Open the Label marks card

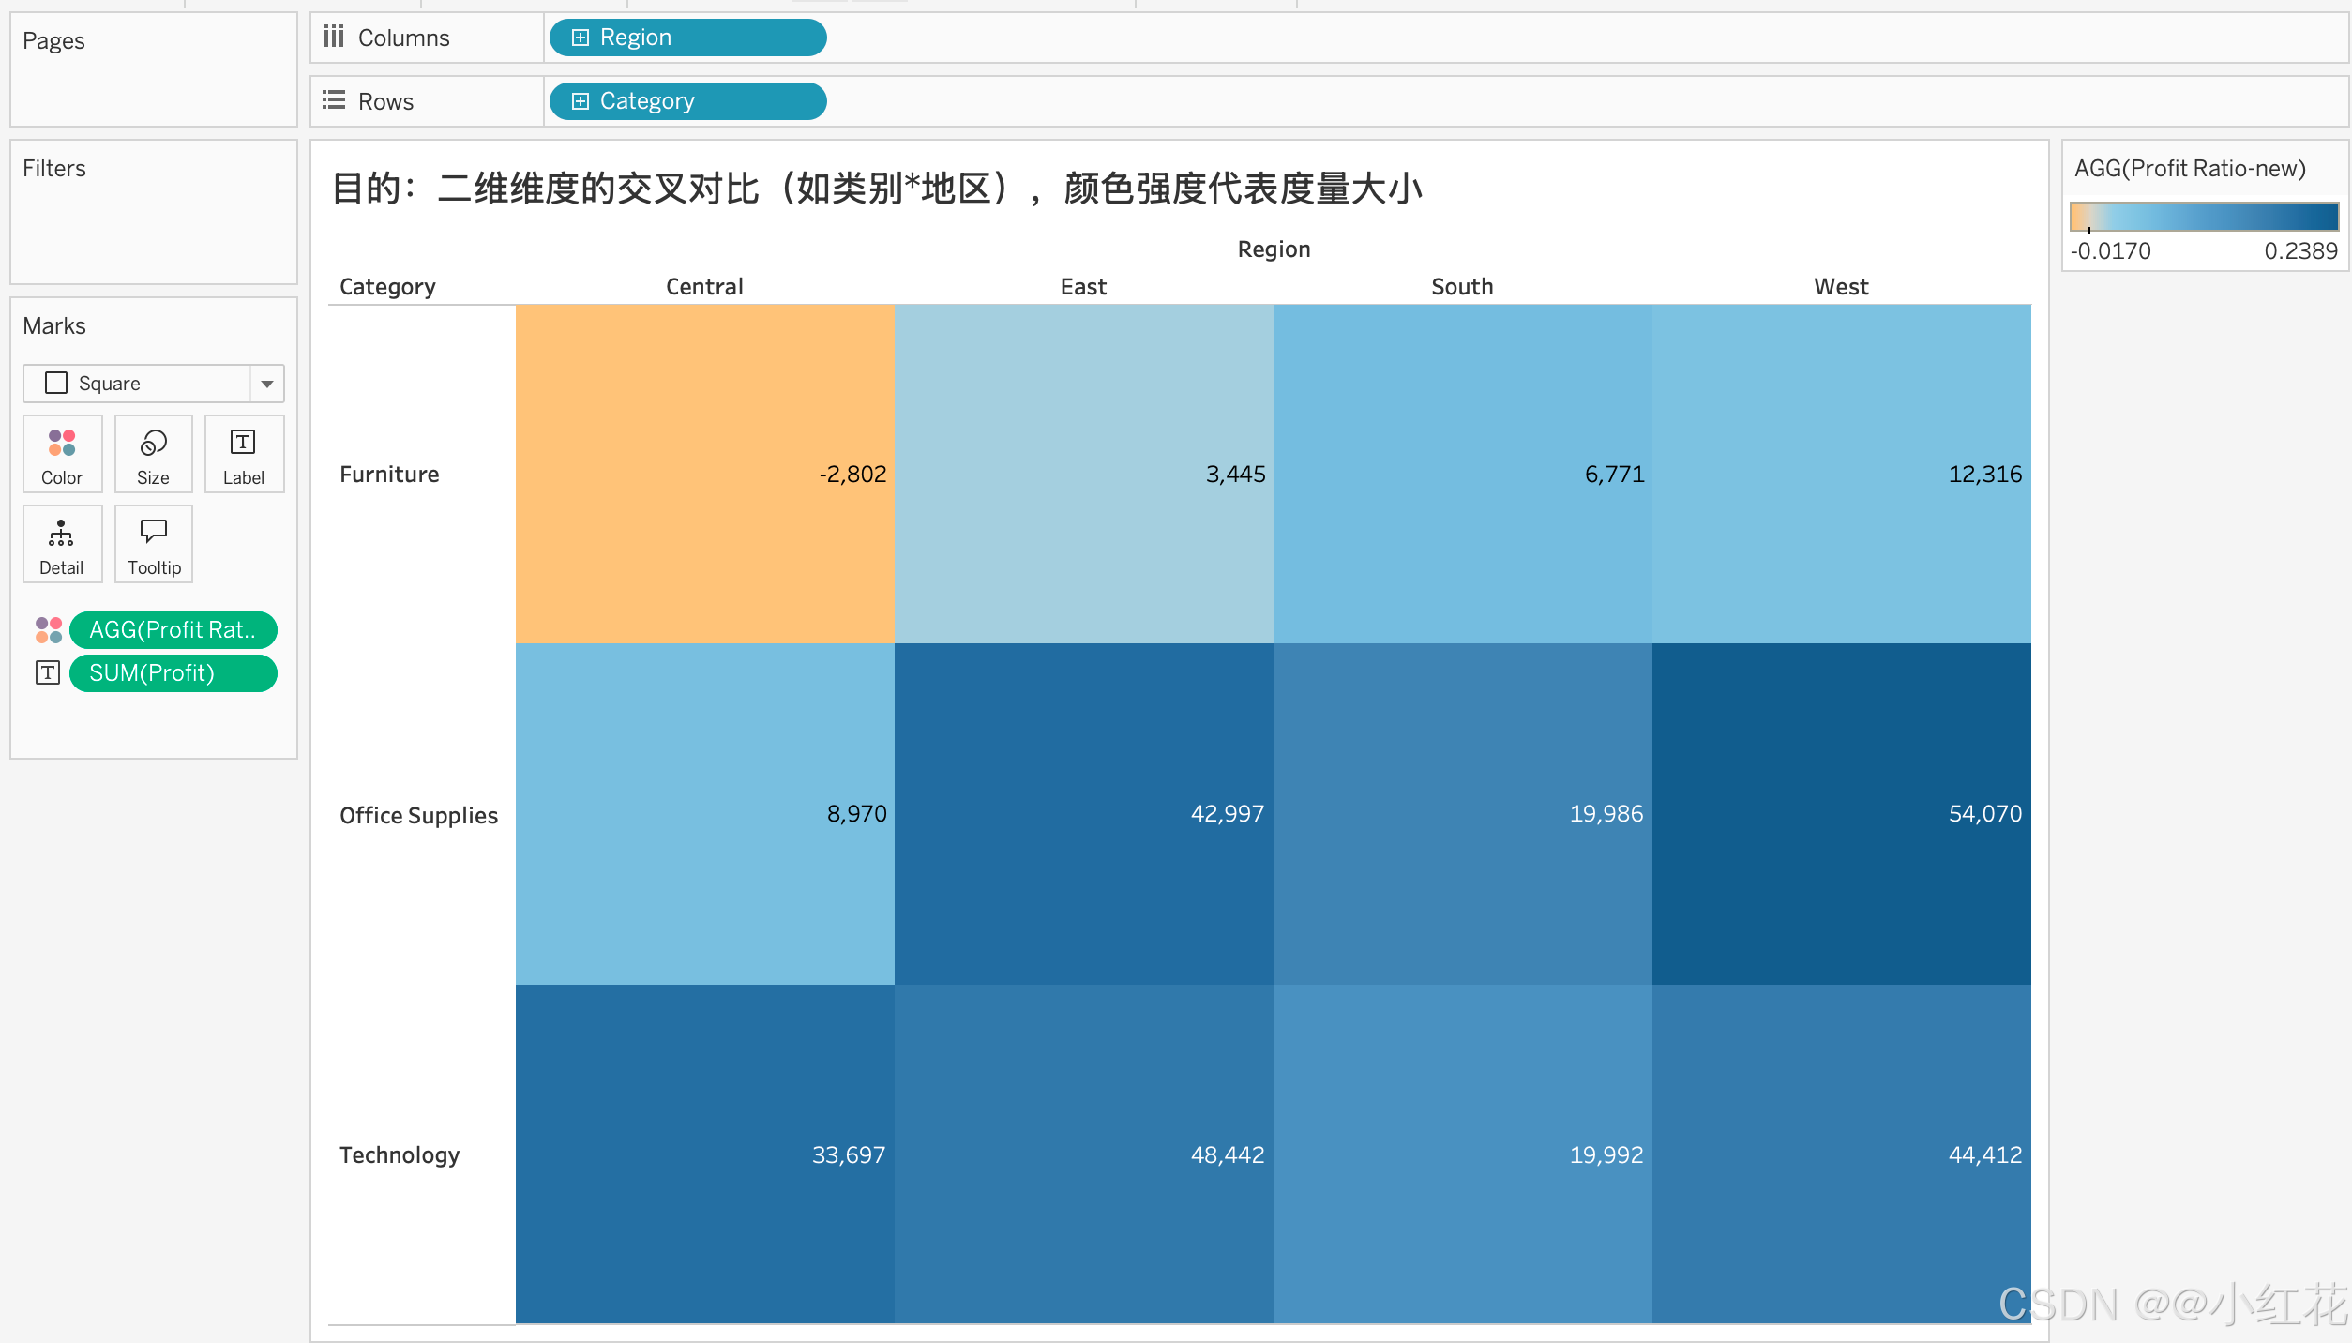244,455
